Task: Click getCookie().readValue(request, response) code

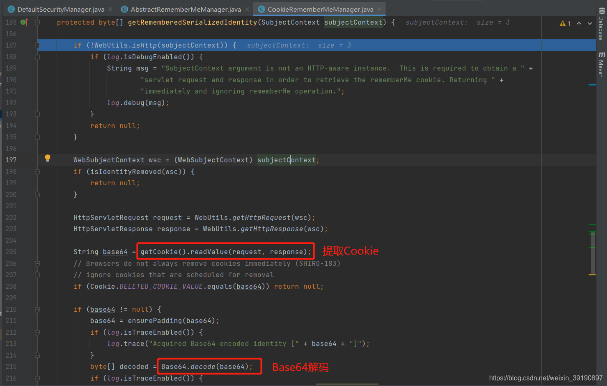Action: click(226, 252)
